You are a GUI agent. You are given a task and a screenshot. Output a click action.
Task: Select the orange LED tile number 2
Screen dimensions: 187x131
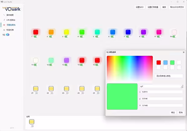tap(51, 32)
